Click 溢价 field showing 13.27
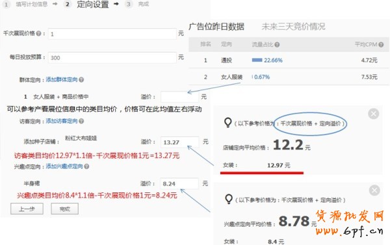This screenshot has height=245, width=390. (x=179, y=142)
